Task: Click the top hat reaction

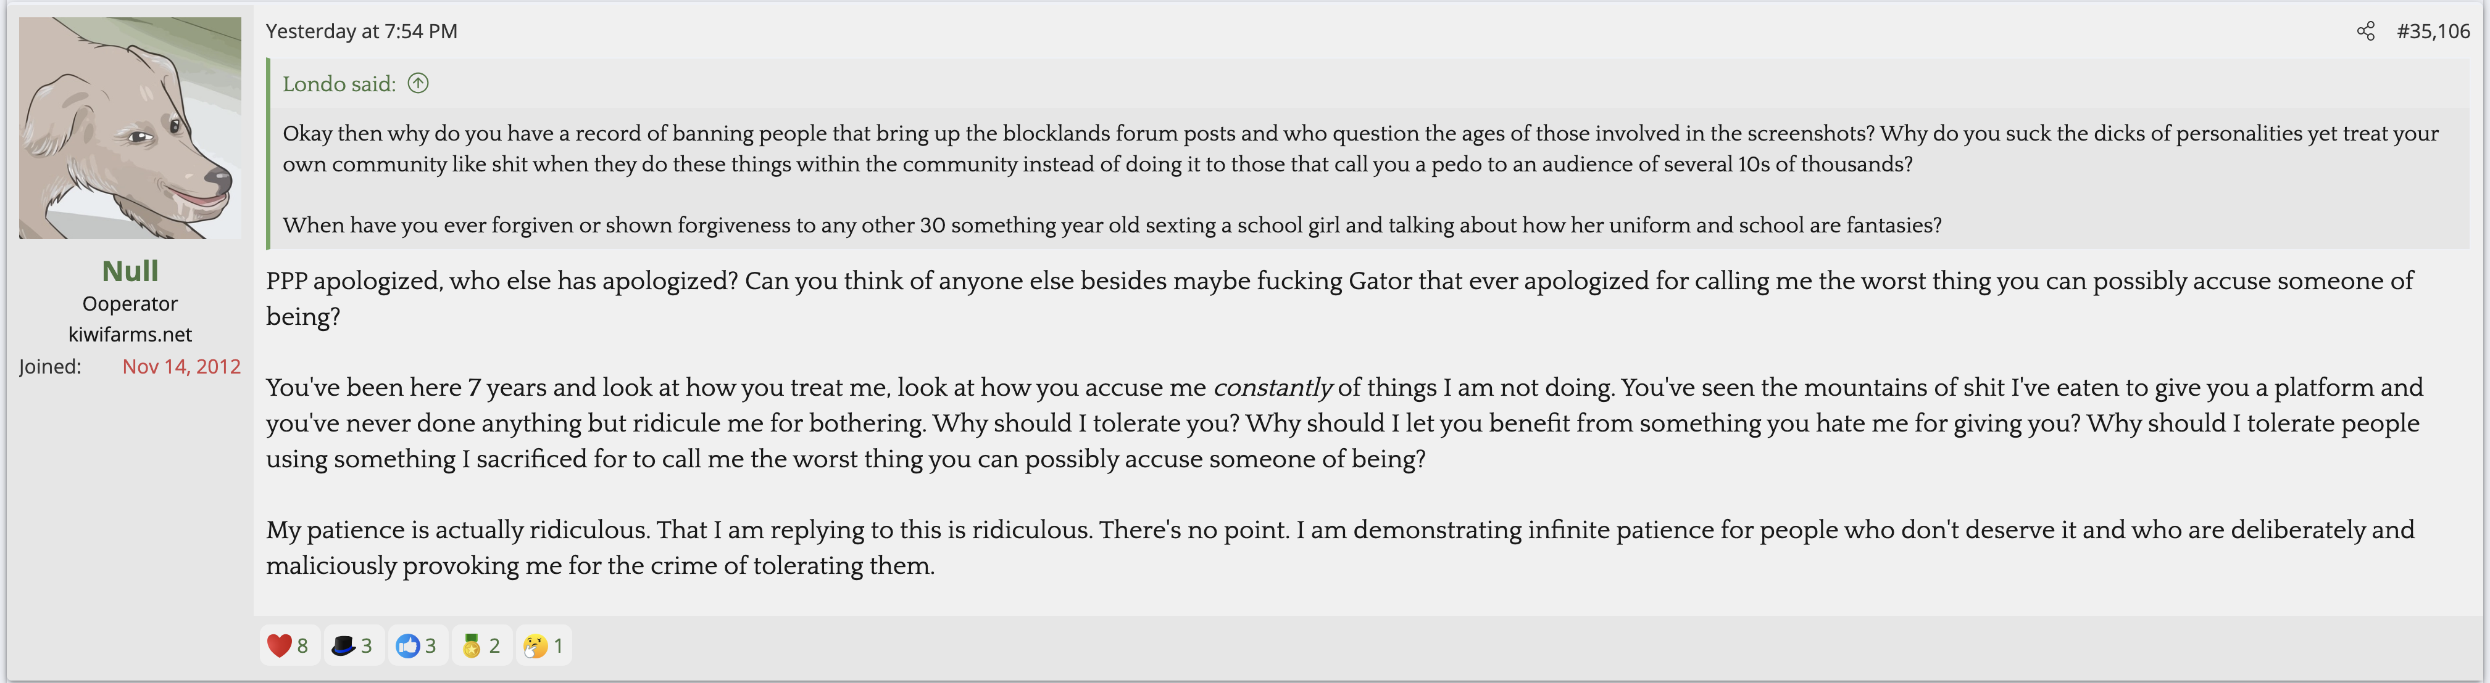Action: (343, 645)
